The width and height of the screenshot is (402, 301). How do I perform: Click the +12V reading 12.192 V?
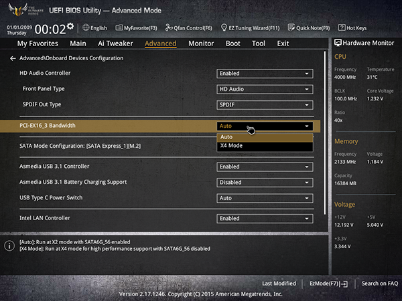tap(344, 225)
